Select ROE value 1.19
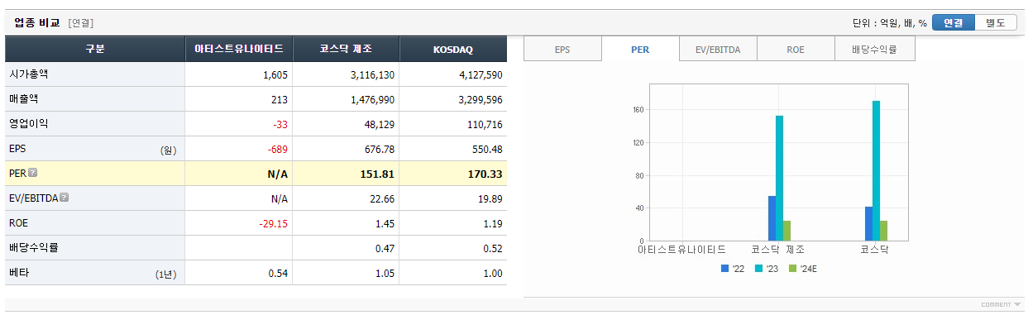Screen dimensions: 1028x315 coord(493,224)
